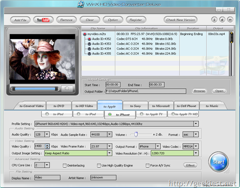240x188 pixels.
Task: Take a snapshot with the camera icon
Action: tap(67, 88)
